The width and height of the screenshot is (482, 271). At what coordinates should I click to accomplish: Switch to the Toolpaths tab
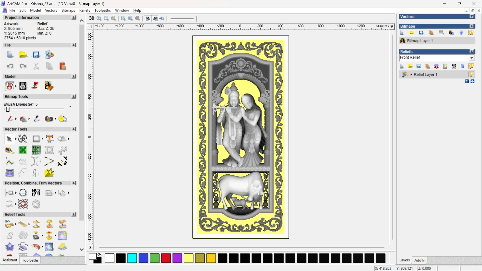30,260
